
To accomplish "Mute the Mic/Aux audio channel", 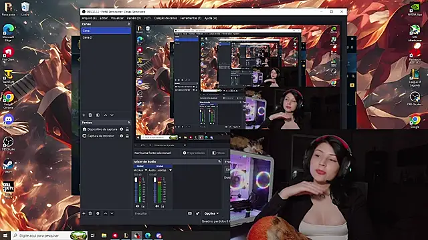I will 137,206.
